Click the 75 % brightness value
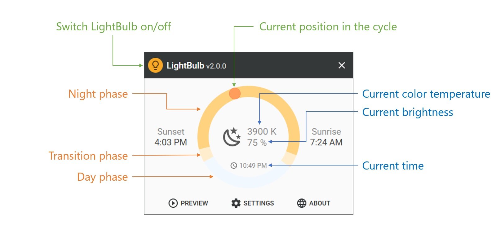This screenshot has height=234, width=496. pos(257,143)
